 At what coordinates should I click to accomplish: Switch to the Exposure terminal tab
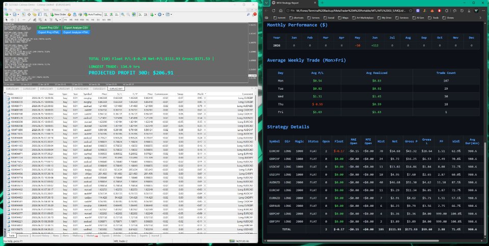pyautogui.click(x=23, y=236)
